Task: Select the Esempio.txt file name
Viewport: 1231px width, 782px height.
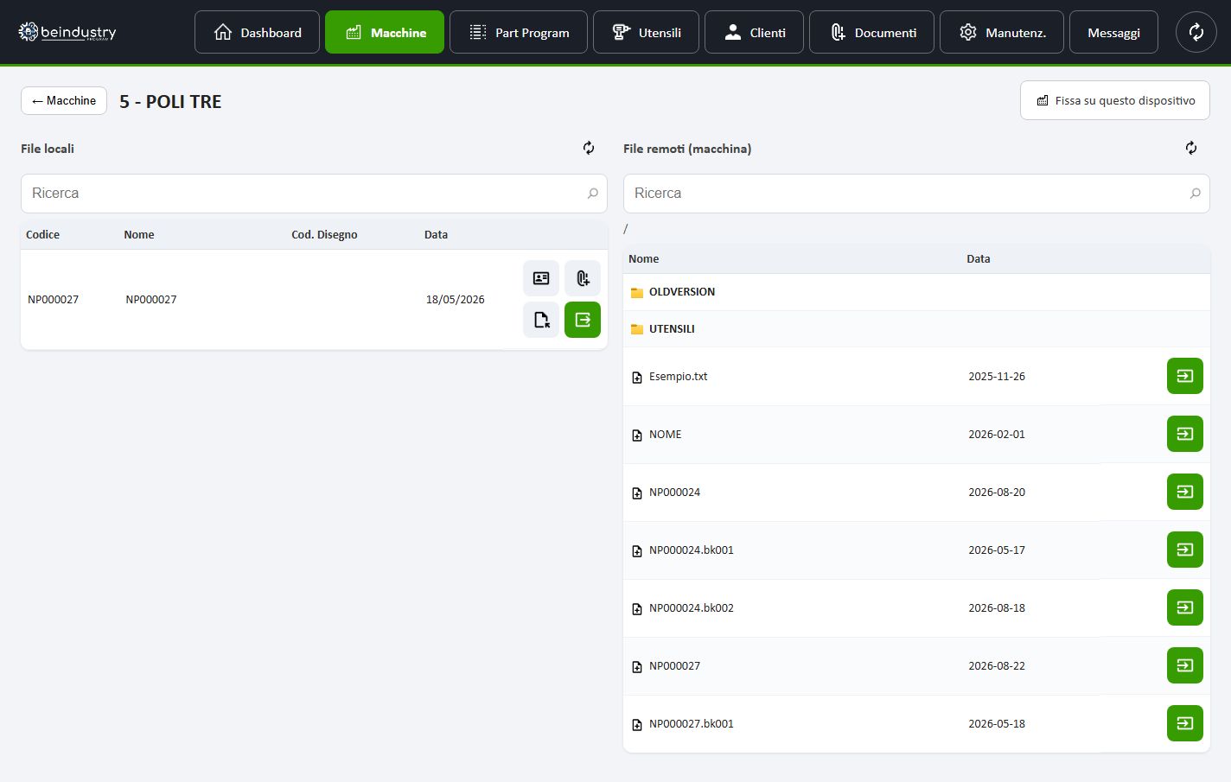Action: pyautogui.click(x=679, y=377)
